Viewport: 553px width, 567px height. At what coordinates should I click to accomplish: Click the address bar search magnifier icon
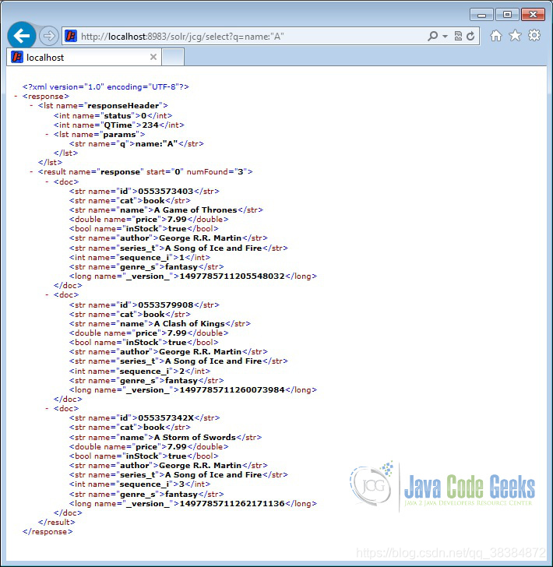(432, 36)
